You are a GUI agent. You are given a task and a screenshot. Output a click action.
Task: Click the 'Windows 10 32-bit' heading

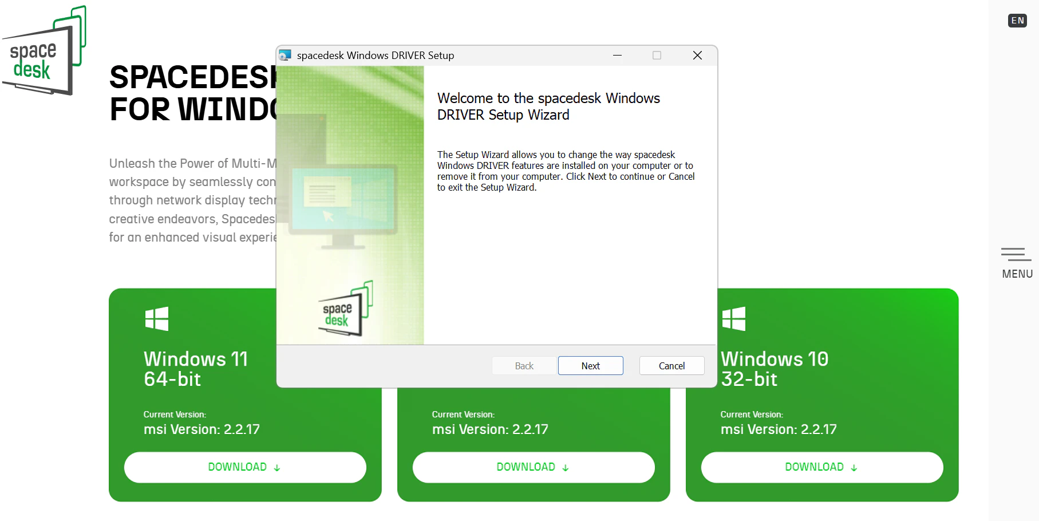(x=775, y=369)
